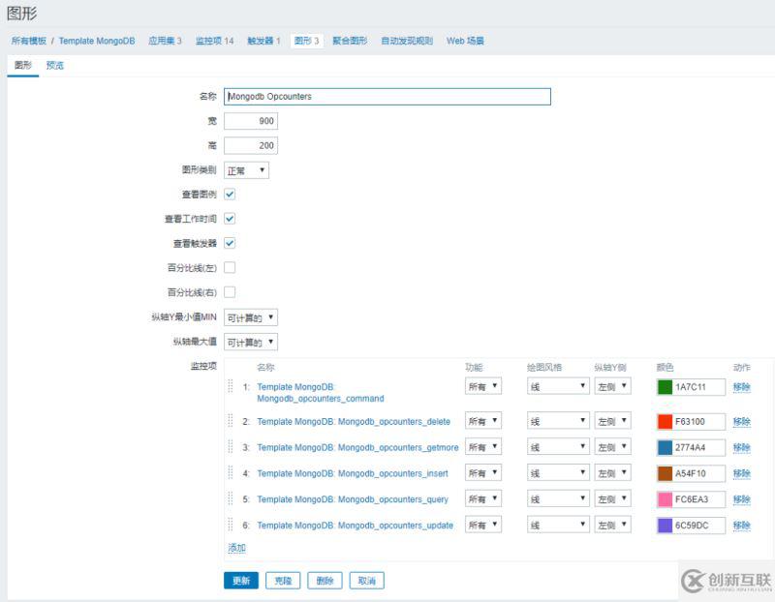The height and width of the screenshot is (602, 775).
Task: Remove the opcounters_update item via 移除
Action: [742, 525]
